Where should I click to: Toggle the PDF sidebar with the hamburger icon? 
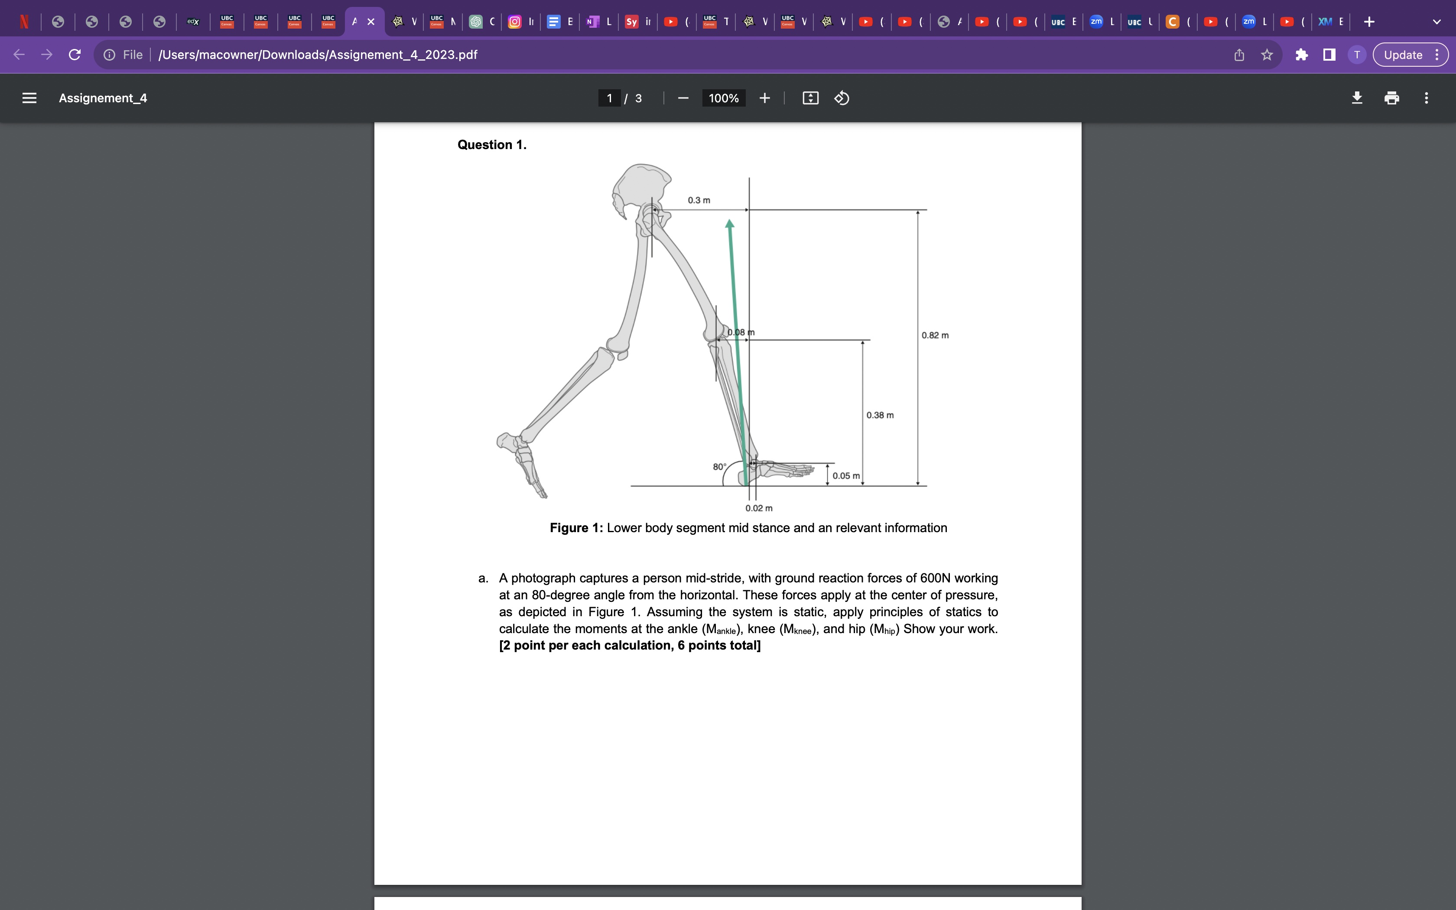coord(29,97)
